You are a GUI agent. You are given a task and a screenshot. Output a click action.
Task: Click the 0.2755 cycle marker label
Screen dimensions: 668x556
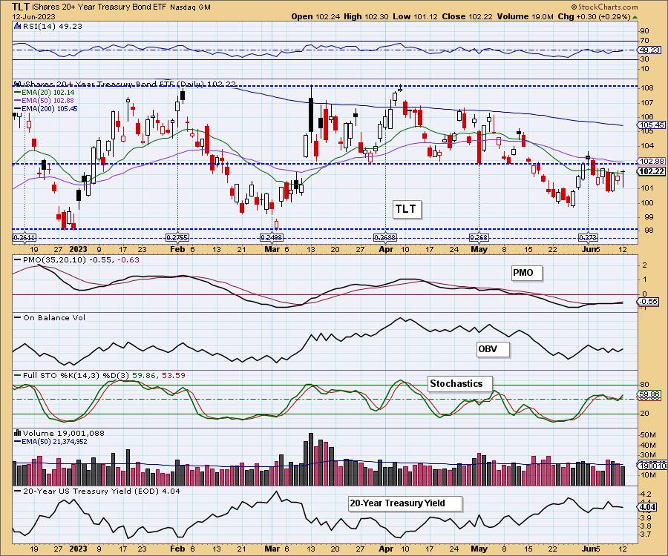click(177, 238)
